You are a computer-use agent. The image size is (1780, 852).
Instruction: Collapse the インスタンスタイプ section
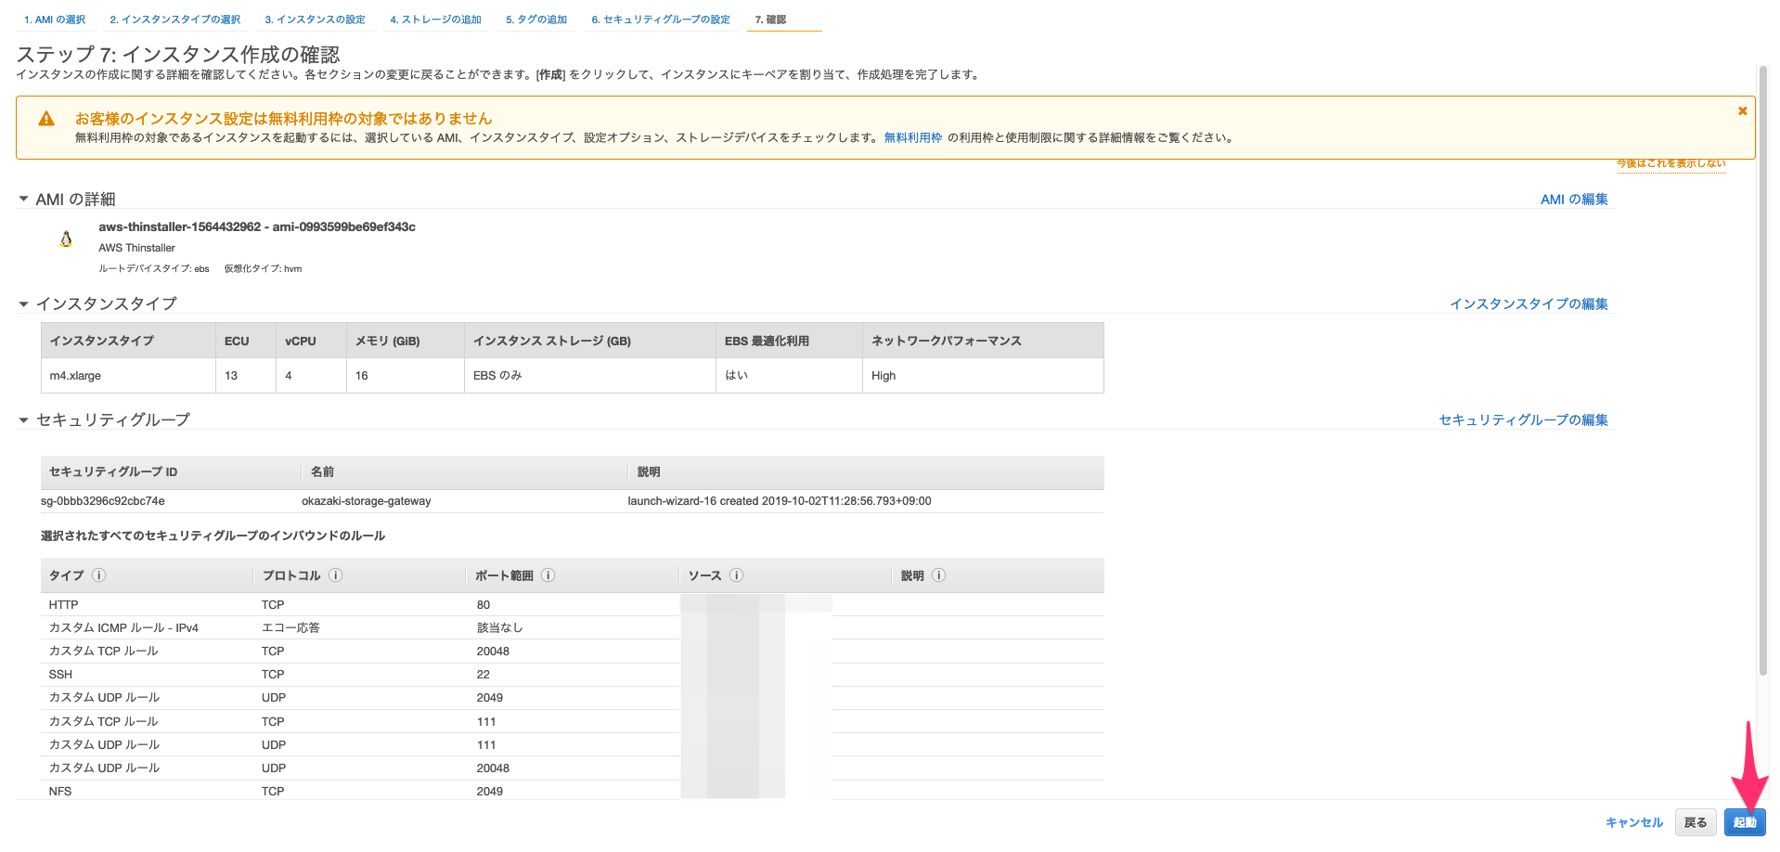[23, 303]
